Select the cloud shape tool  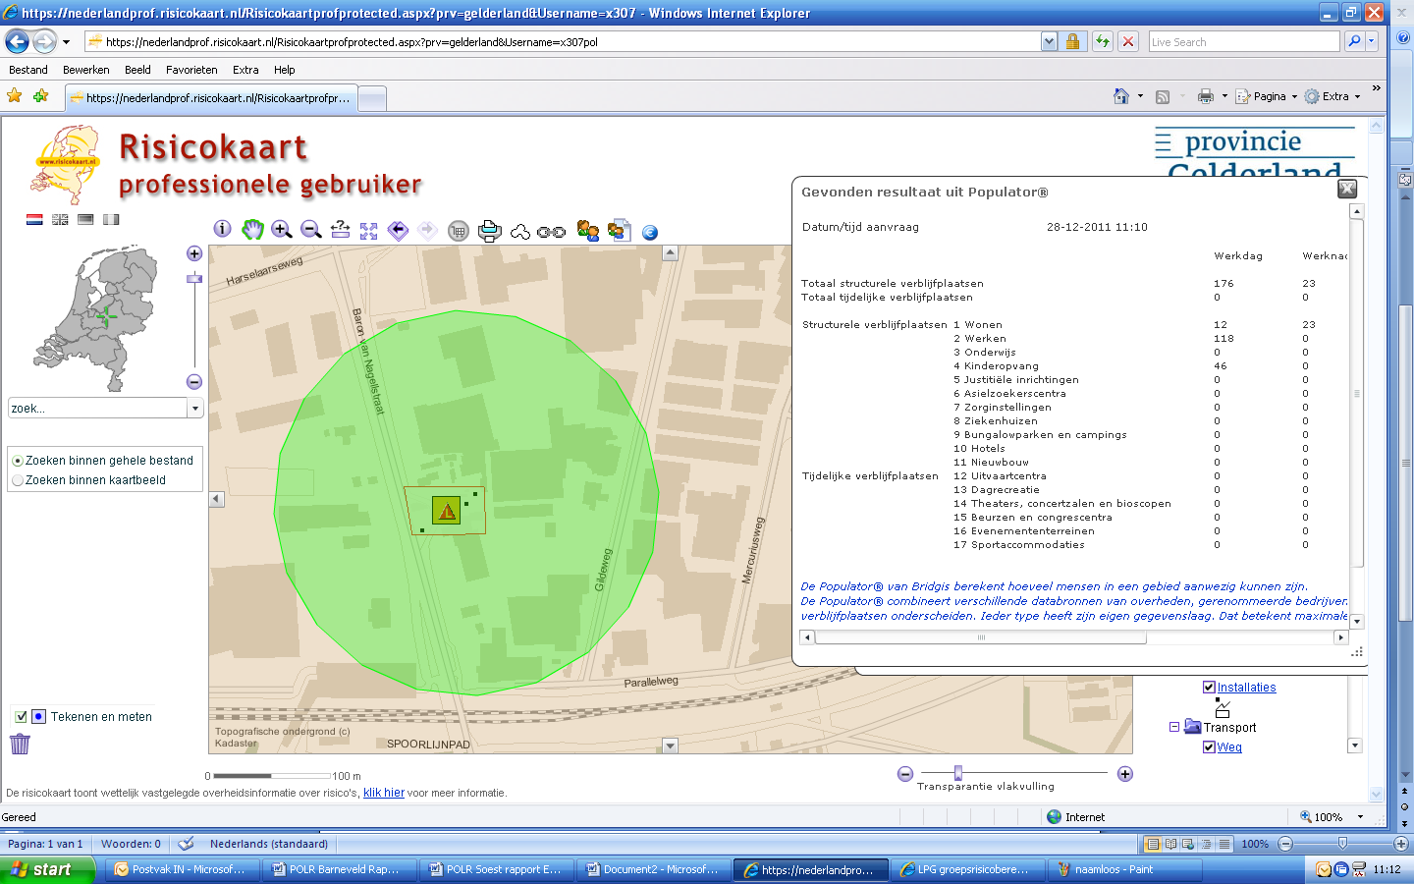520,232
